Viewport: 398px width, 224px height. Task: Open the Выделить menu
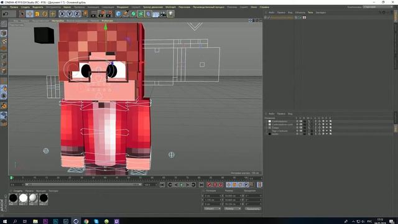(x=38, y=7)
